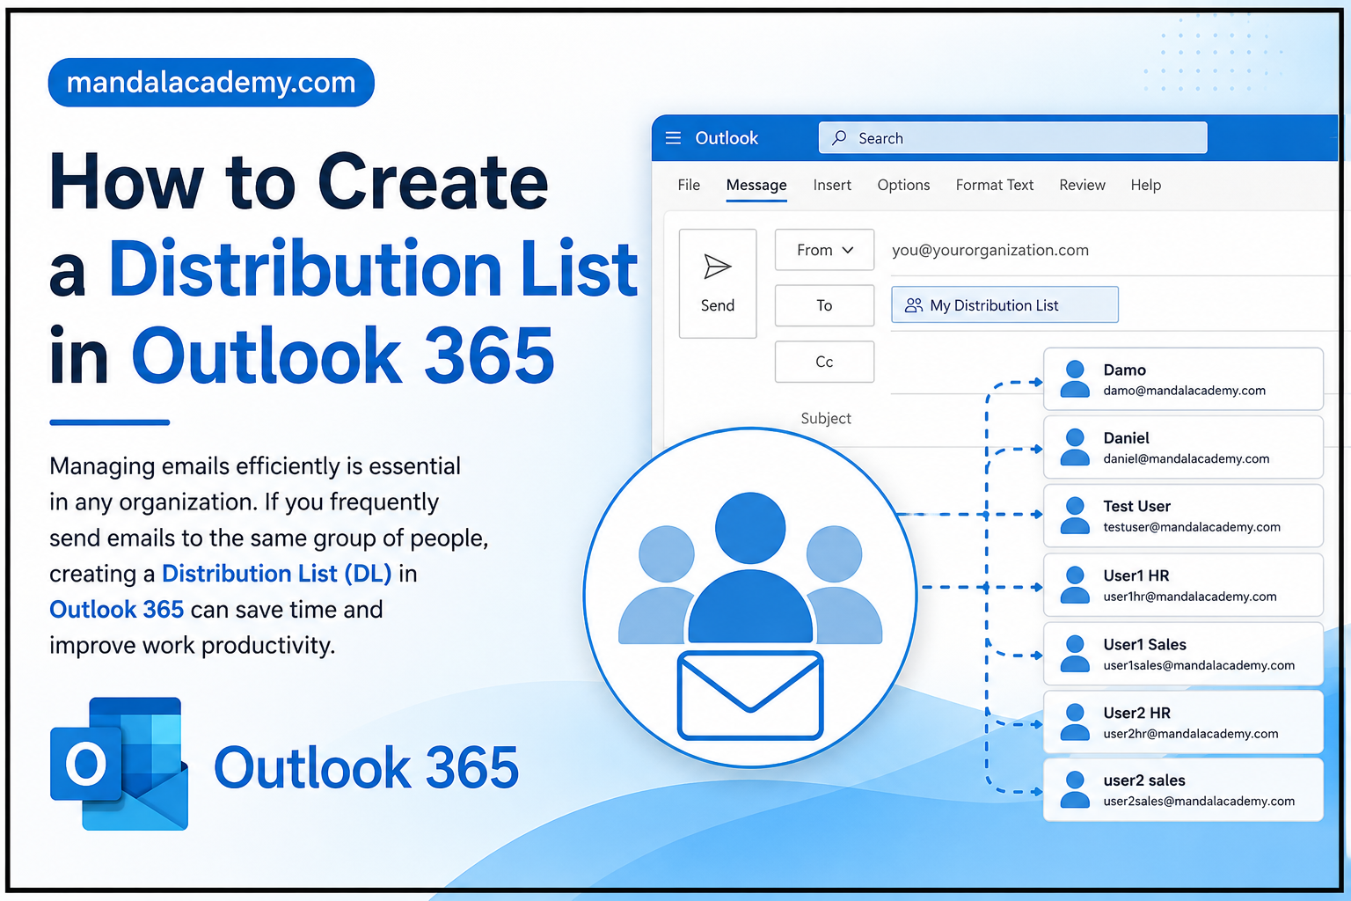
Task: Click the large Outlook 365 logo text
Action: click(x=367, y=767)
